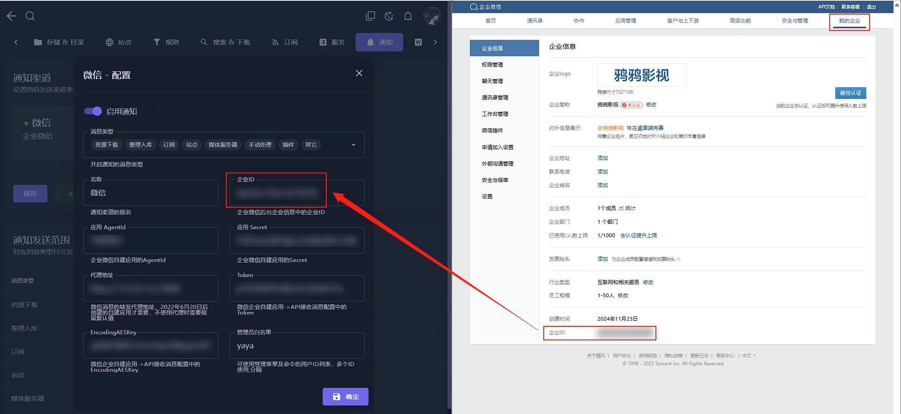Open 通讯录管理 in sidebar
Screen dimensions: 901x414
point(495,98)
